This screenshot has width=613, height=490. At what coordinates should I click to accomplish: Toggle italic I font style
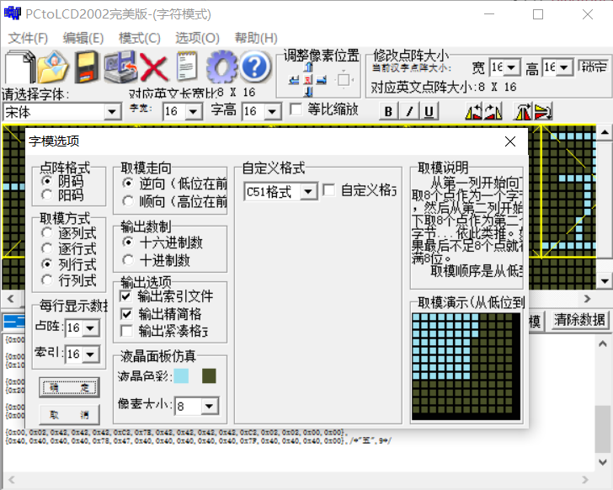[x=409, y=111]
